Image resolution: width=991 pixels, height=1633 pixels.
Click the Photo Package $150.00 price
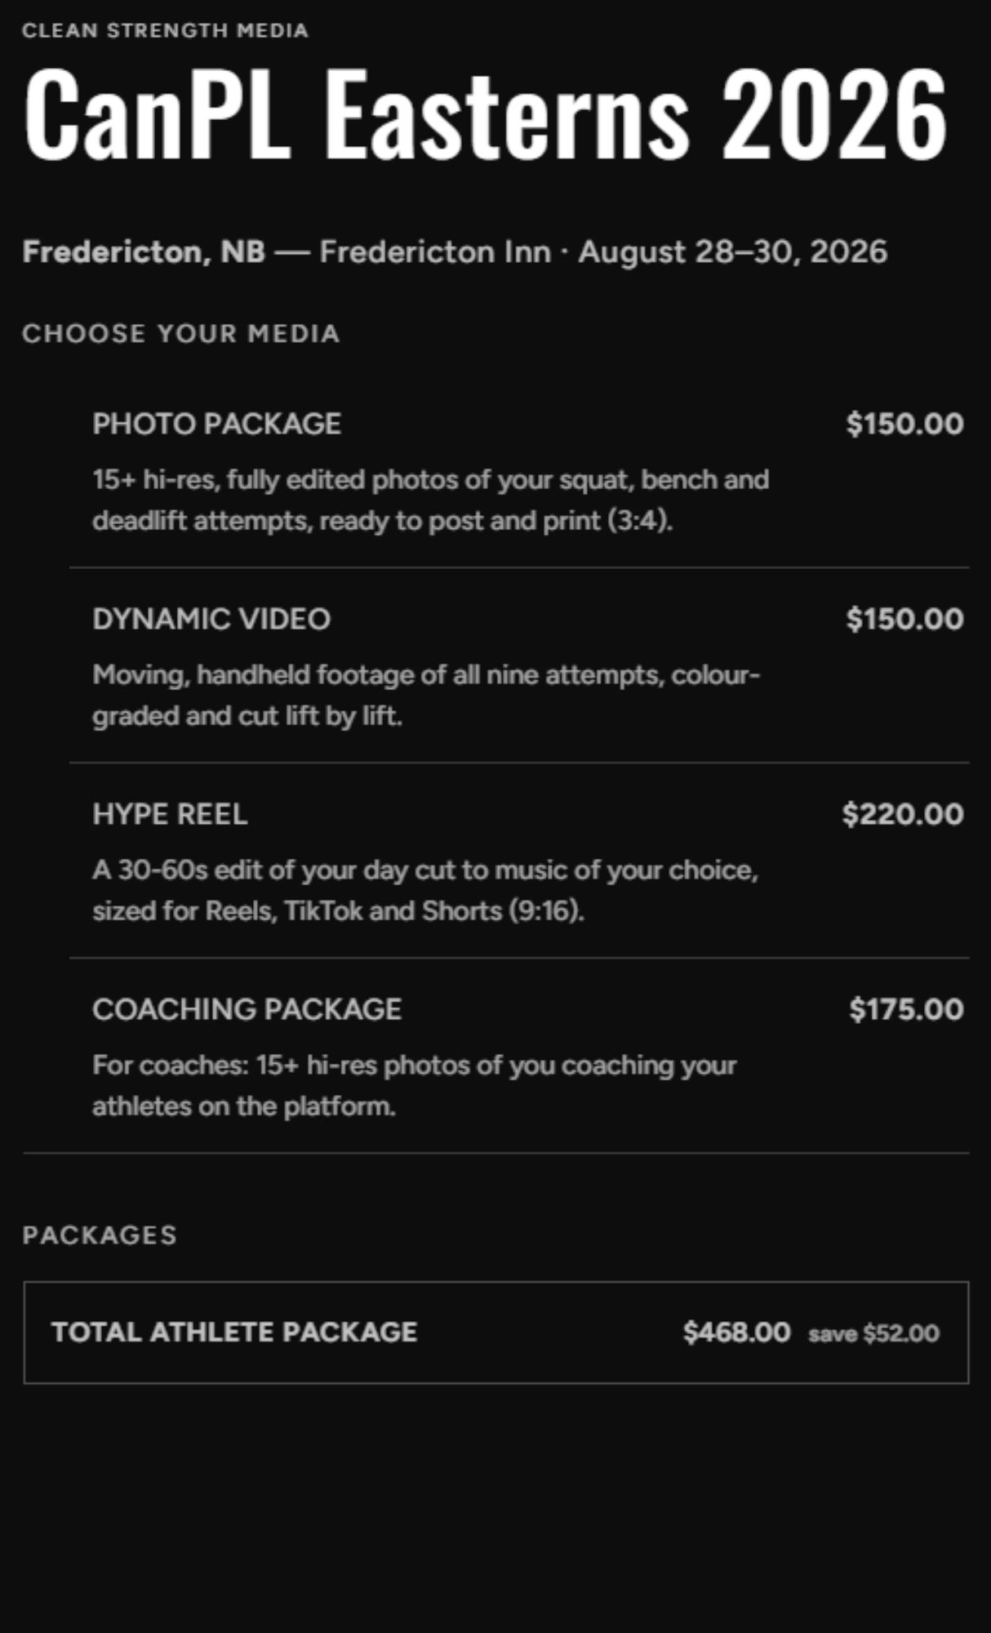[x=904, y=424]
